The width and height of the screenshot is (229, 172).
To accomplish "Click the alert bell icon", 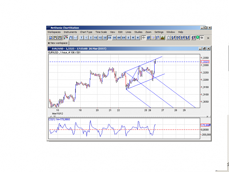I will [x=169, y=38].
